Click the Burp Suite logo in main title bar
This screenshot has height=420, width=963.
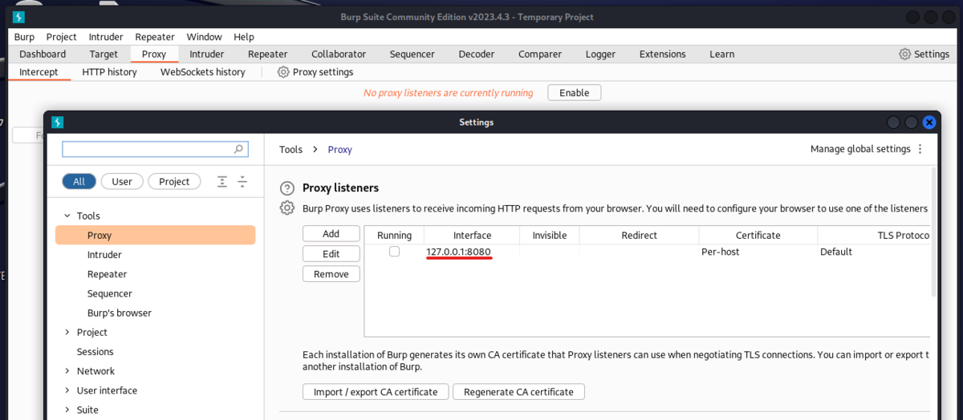19,17
